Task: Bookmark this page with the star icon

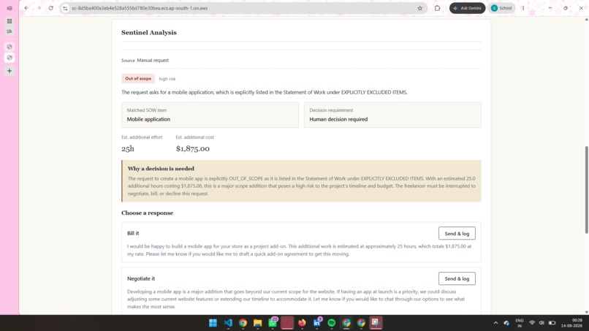Action: 419,8
